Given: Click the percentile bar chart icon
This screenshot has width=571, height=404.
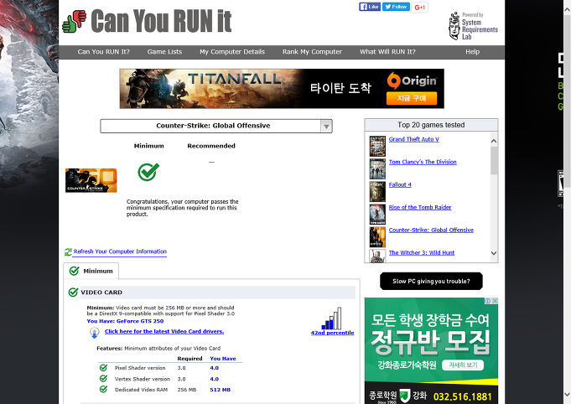Looking at the screenshot, I should [x=332, y=319].
